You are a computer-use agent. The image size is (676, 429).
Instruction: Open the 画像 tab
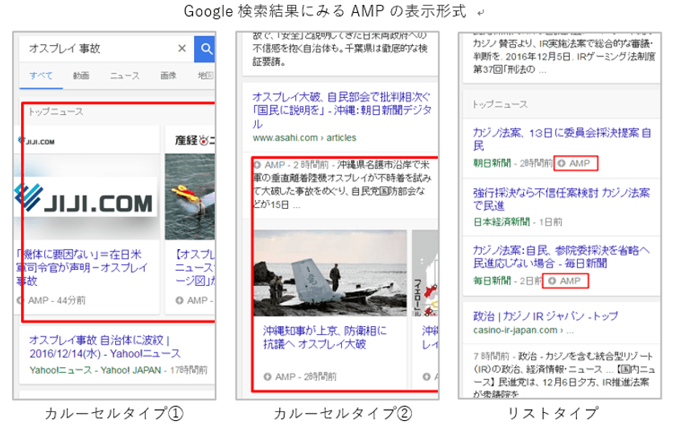(x=168, y=76)
